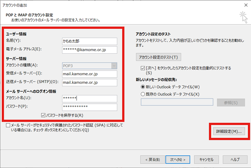Click the 名前(Y) field containing かもめ太郎

pyautogui.click(x=89, y=41)
